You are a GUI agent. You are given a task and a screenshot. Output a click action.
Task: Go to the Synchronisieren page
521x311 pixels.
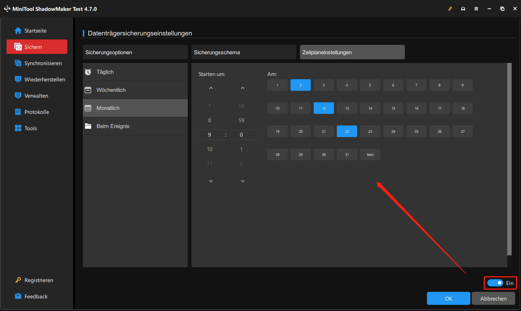pyautogui.click(x=37, y=63)
